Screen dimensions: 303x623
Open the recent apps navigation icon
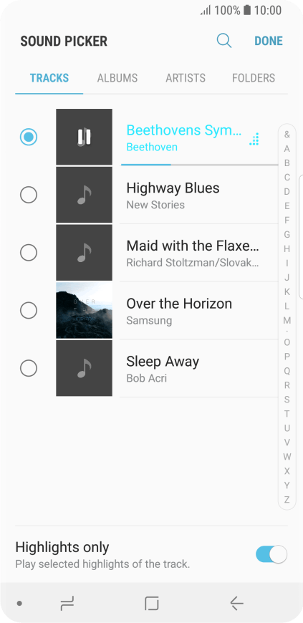[67, 604]
